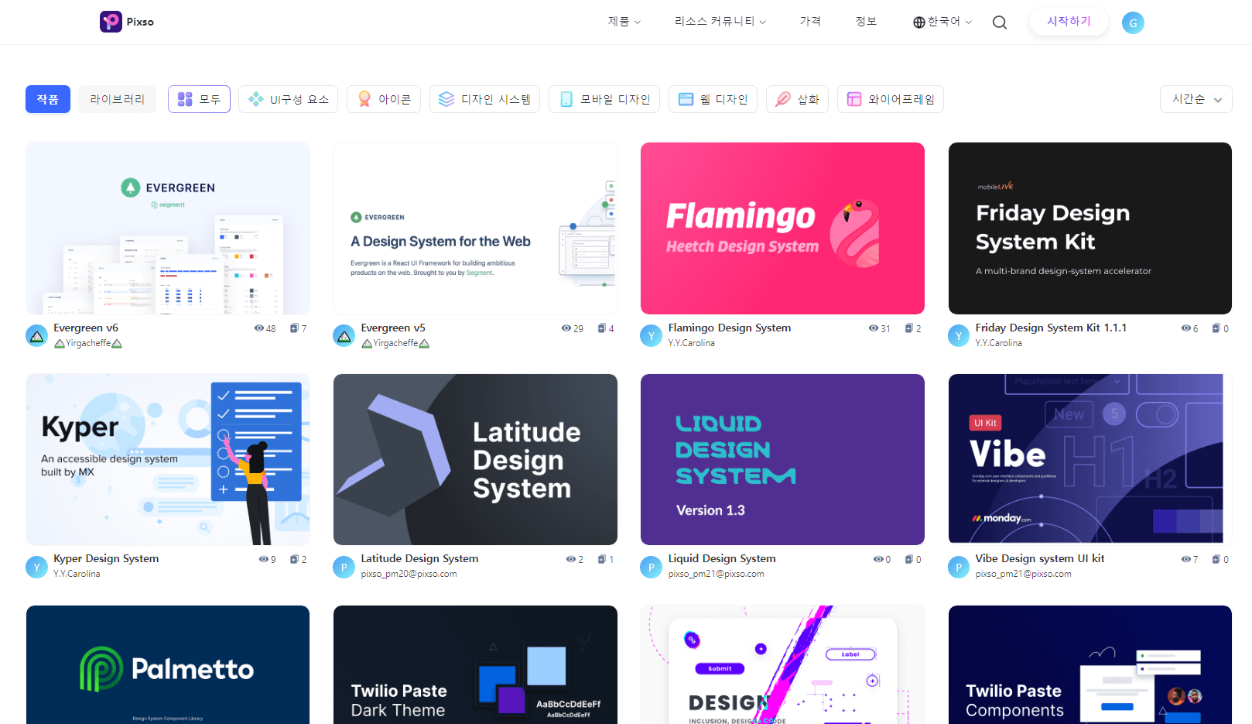Image resolution: width=1252 pixels, height=724 pixels.
Task: Open the Twilio Paste Dark Theme thumbnail
Action: (x=475, y=665)
